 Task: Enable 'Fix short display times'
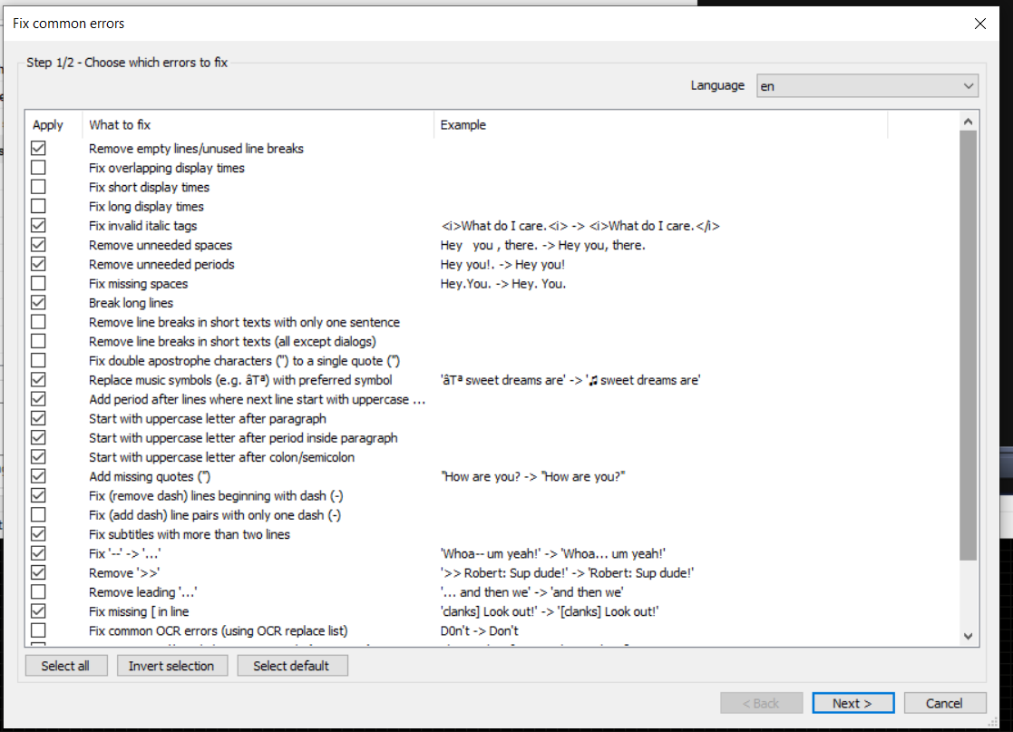[x=39, y=186]
